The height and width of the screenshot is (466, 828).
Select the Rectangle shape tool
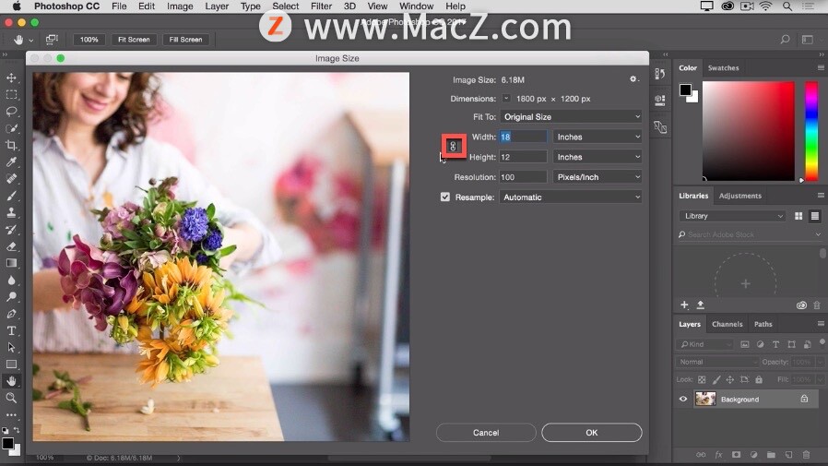point(11,364)
